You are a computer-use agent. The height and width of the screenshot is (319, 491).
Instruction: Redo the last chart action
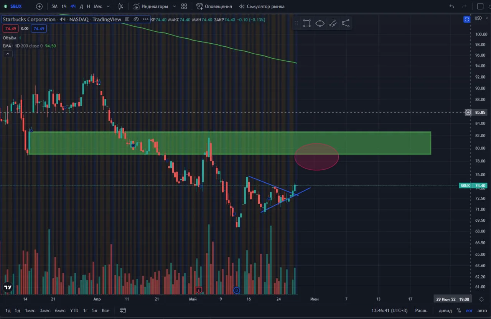(x=465, y=7)
